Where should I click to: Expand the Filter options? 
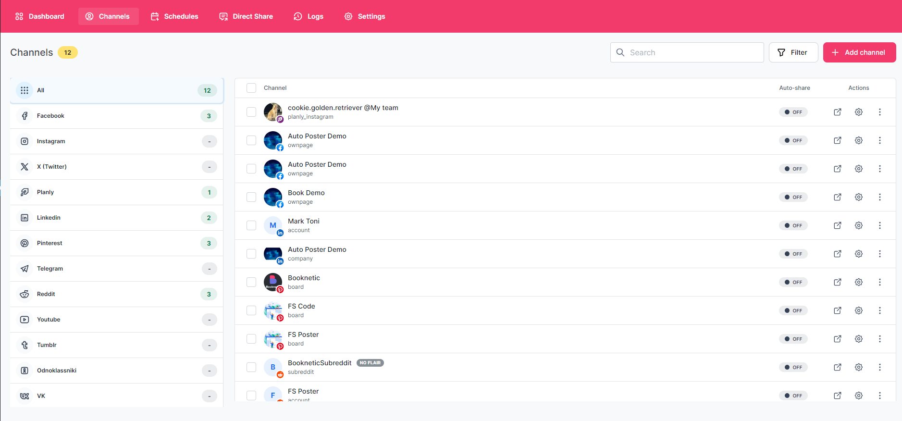point(793,52)
